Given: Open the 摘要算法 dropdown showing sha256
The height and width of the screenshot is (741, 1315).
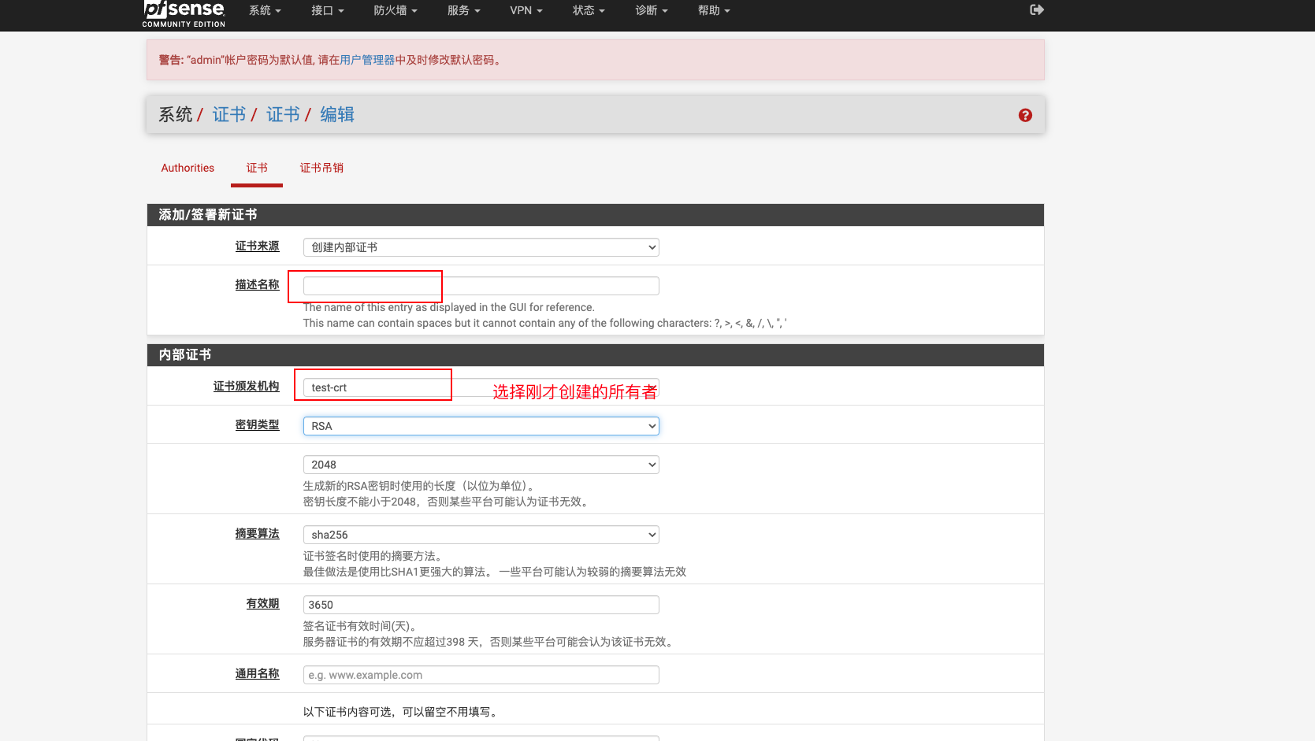Looking at the screenshot, I should (481, 535).
